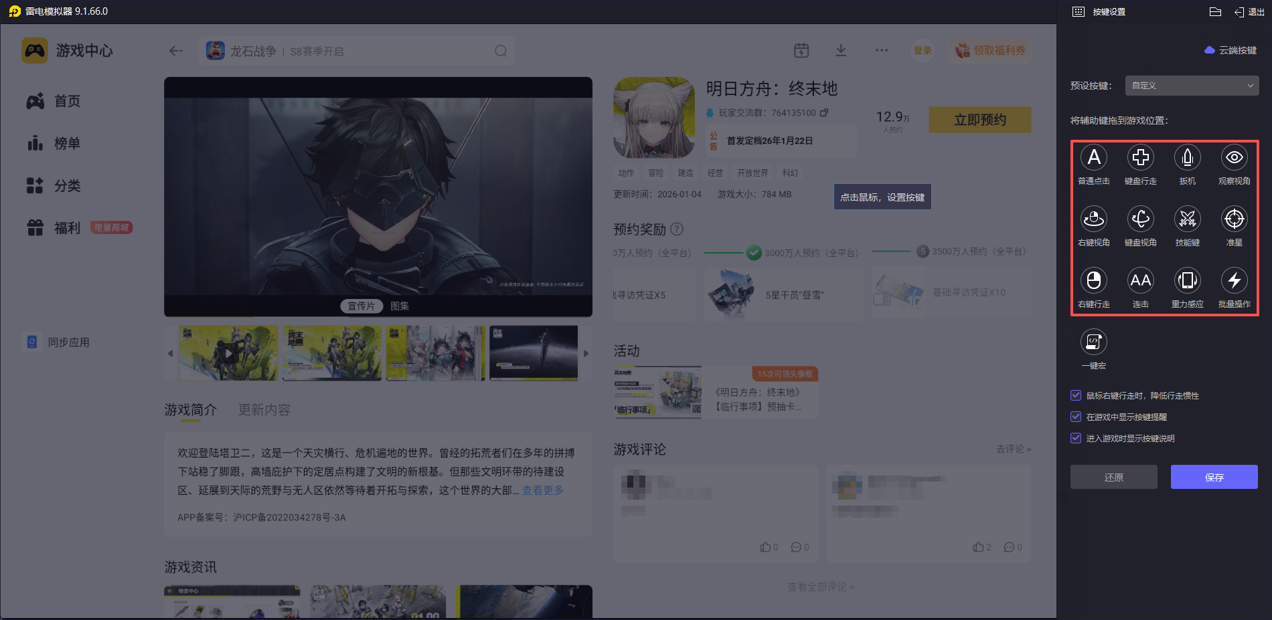The height and width of the screenshot is (620, 1272).
Task: Click the 开放世界 genre tag
Action: click(x=752, y=173)
